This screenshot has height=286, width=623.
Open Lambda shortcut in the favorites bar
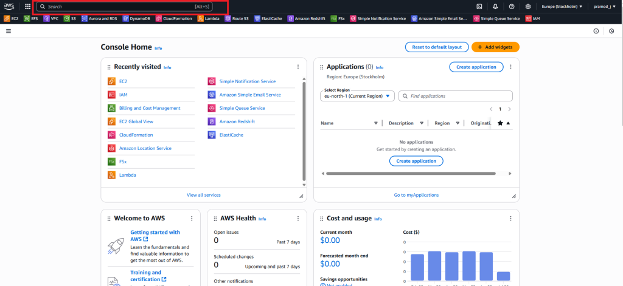[209, 18]
